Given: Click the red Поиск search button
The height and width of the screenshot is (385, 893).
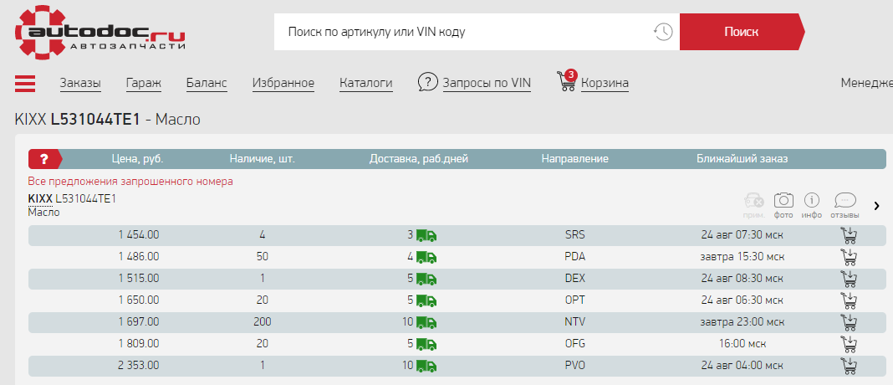Looking at the screenshot, I should [x=742, y=32].
